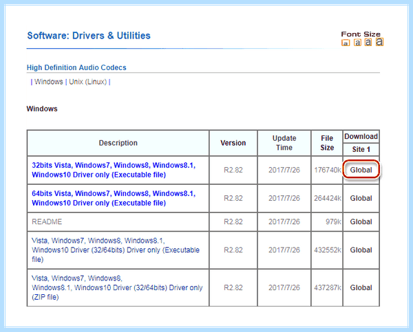
Task: Click the Update Time column header
Action: click(x=284, y=143)
